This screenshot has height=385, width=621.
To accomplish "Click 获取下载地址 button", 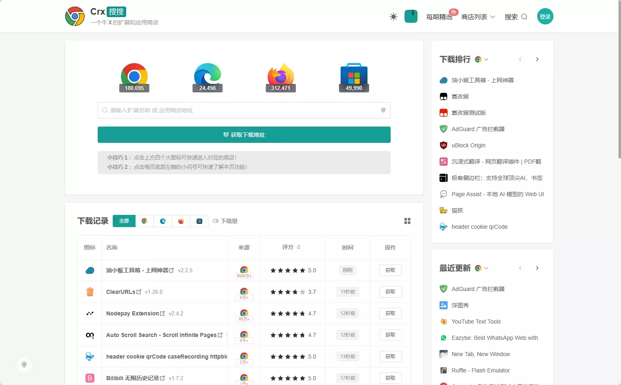I will pos(244,135).
